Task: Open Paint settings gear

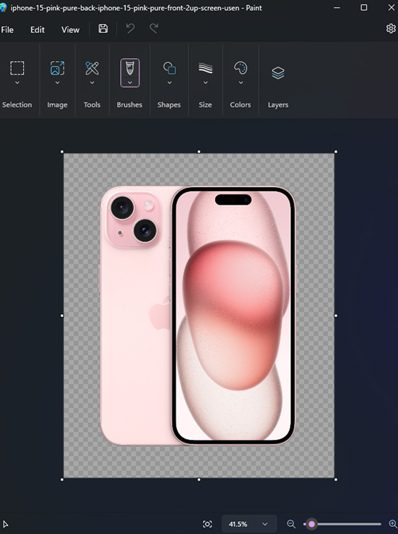Action: (x=391, y=28)
